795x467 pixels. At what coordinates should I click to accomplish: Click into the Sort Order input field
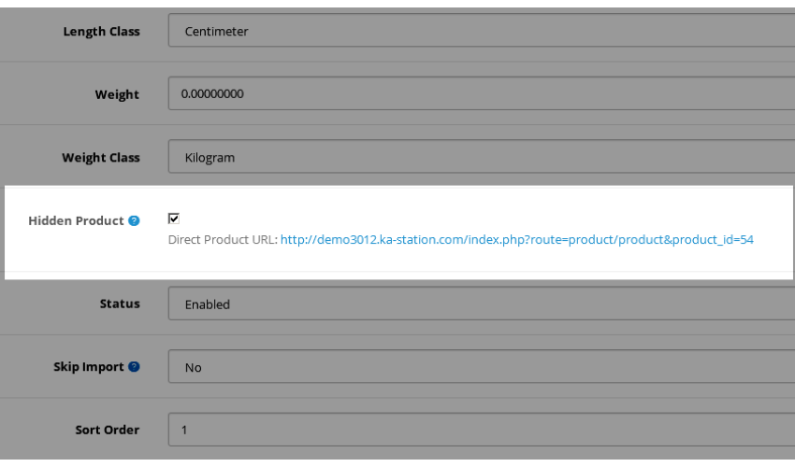pos(481,430)
